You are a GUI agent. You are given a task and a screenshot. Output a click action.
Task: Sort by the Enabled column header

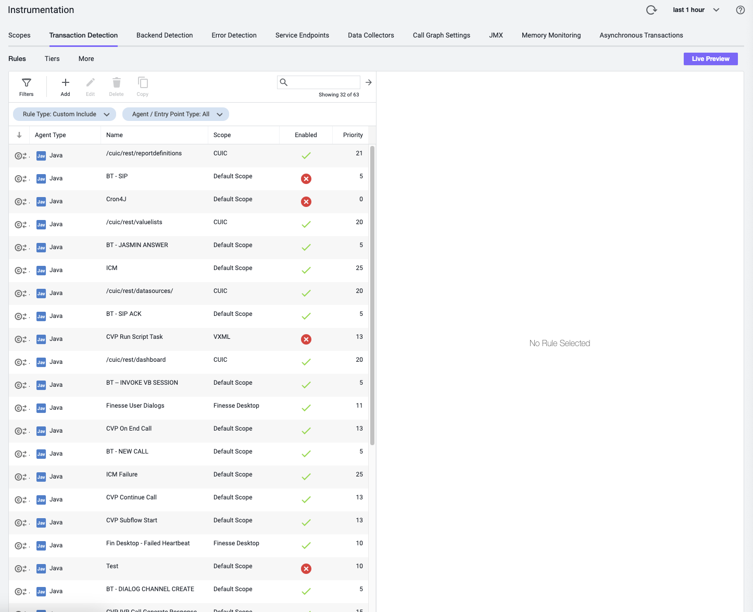point(306,135)
